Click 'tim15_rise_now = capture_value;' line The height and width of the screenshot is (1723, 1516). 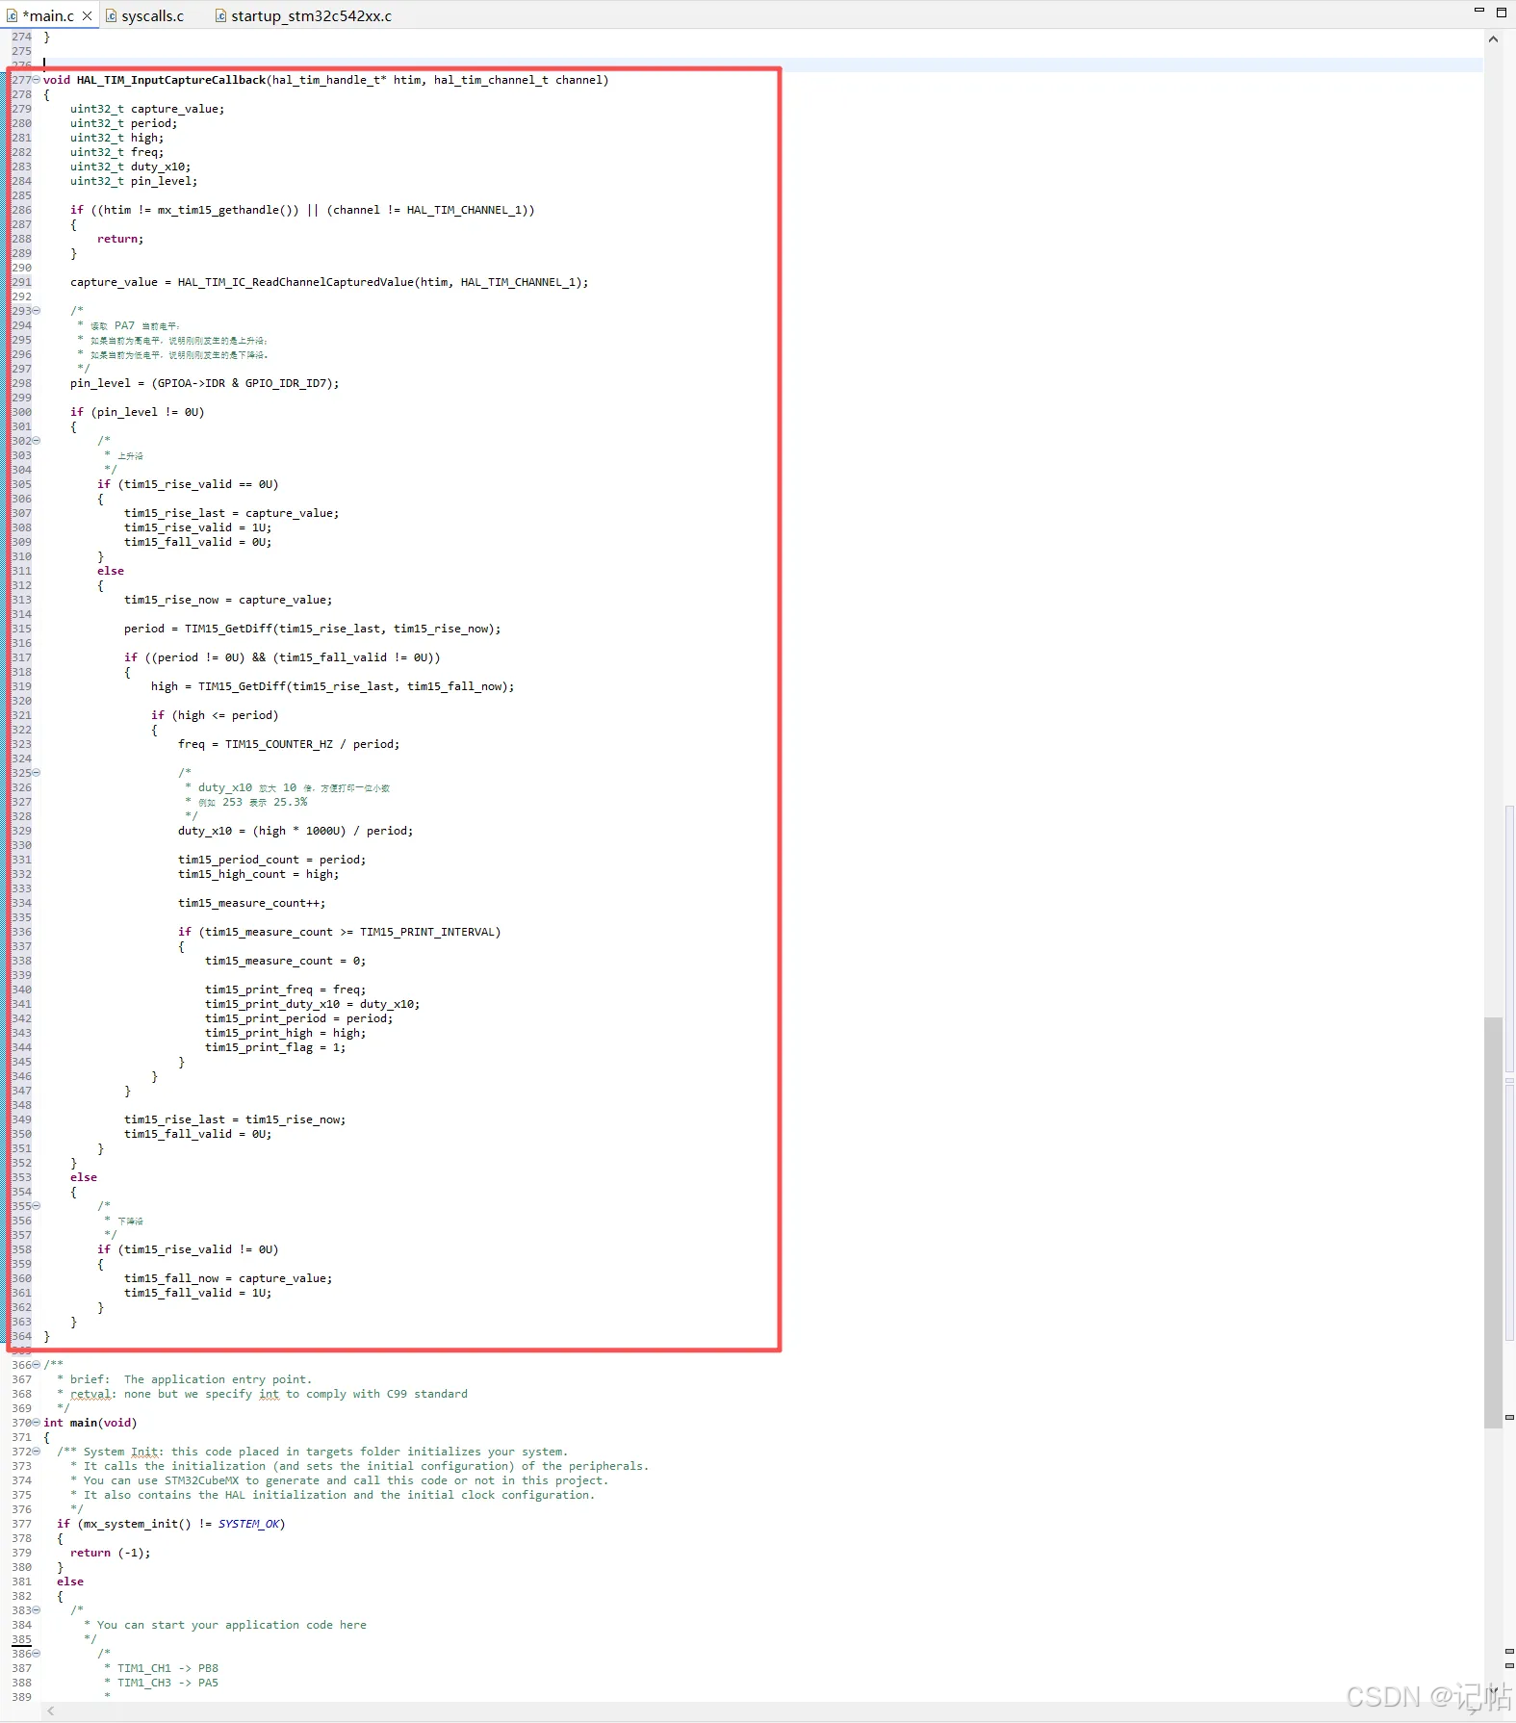[x=228, y=600]
